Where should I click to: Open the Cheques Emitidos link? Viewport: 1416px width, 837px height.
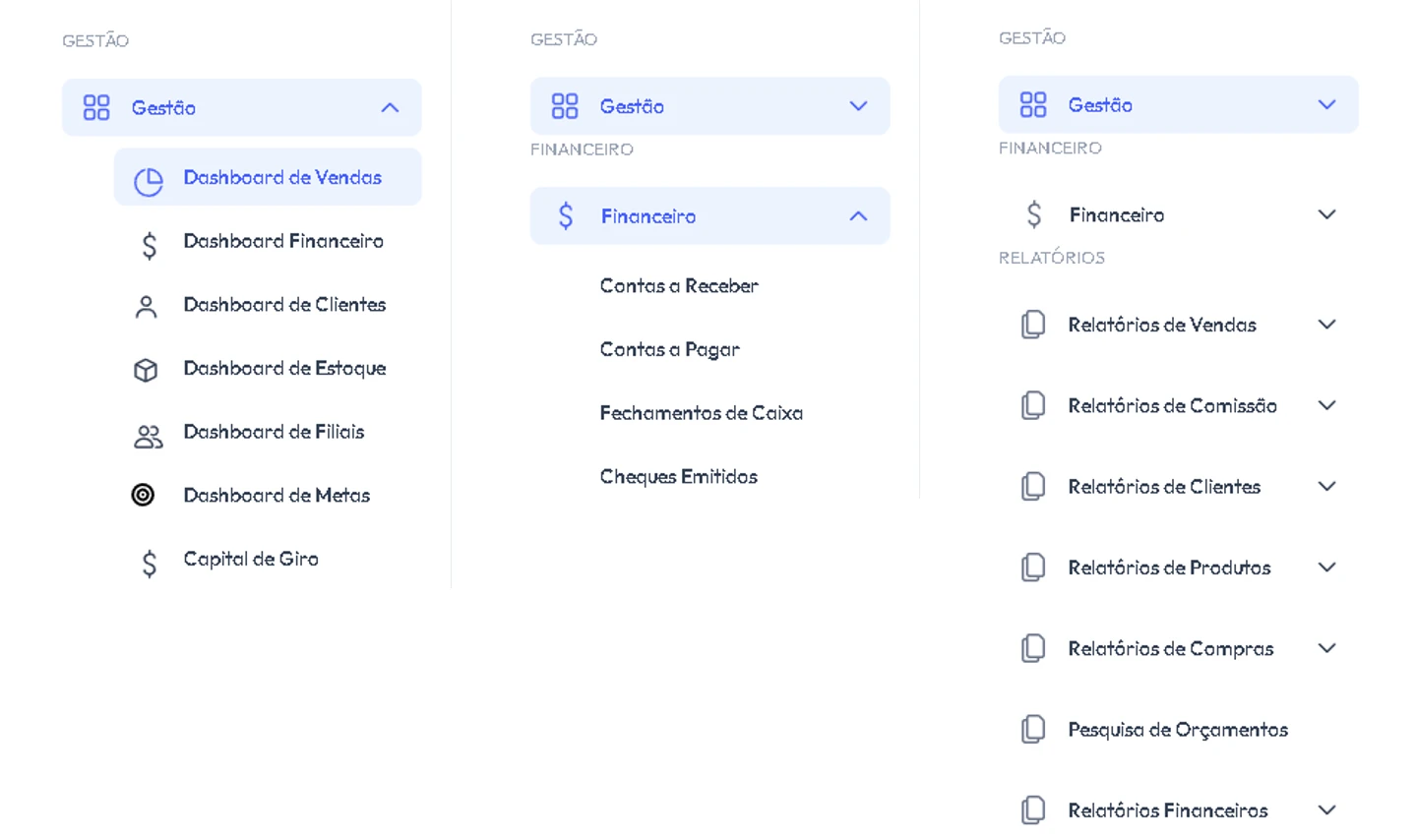pyautogui.click(x=679, y=477)
